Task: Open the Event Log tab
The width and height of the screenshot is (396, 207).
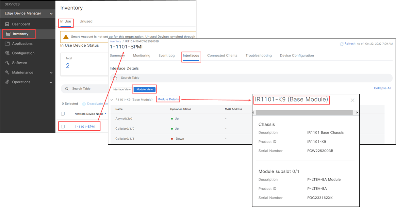Action: [x=167, y=56]
